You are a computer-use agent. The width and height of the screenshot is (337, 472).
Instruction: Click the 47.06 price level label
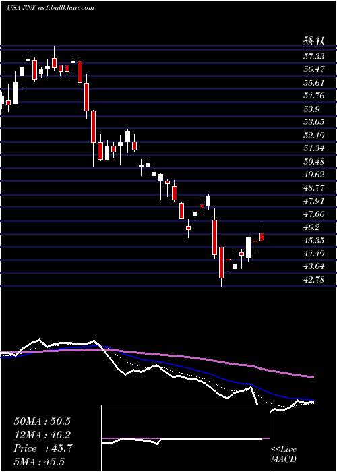314,214
